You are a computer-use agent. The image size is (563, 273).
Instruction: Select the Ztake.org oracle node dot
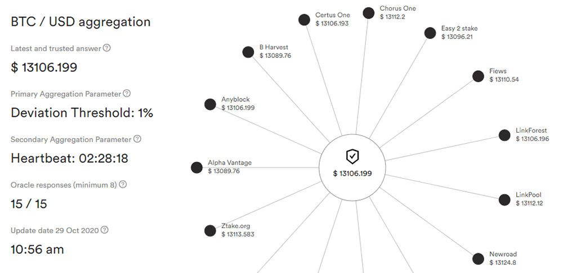(210, 231)
